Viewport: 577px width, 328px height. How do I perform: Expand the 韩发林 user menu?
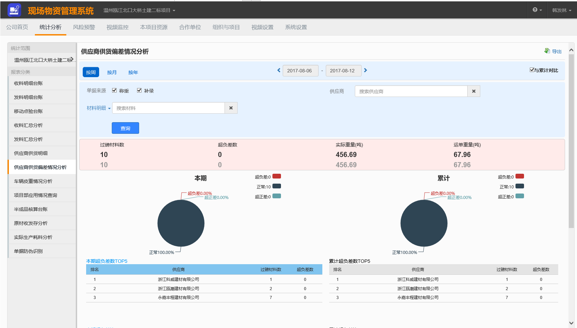(x=562, y=11)
